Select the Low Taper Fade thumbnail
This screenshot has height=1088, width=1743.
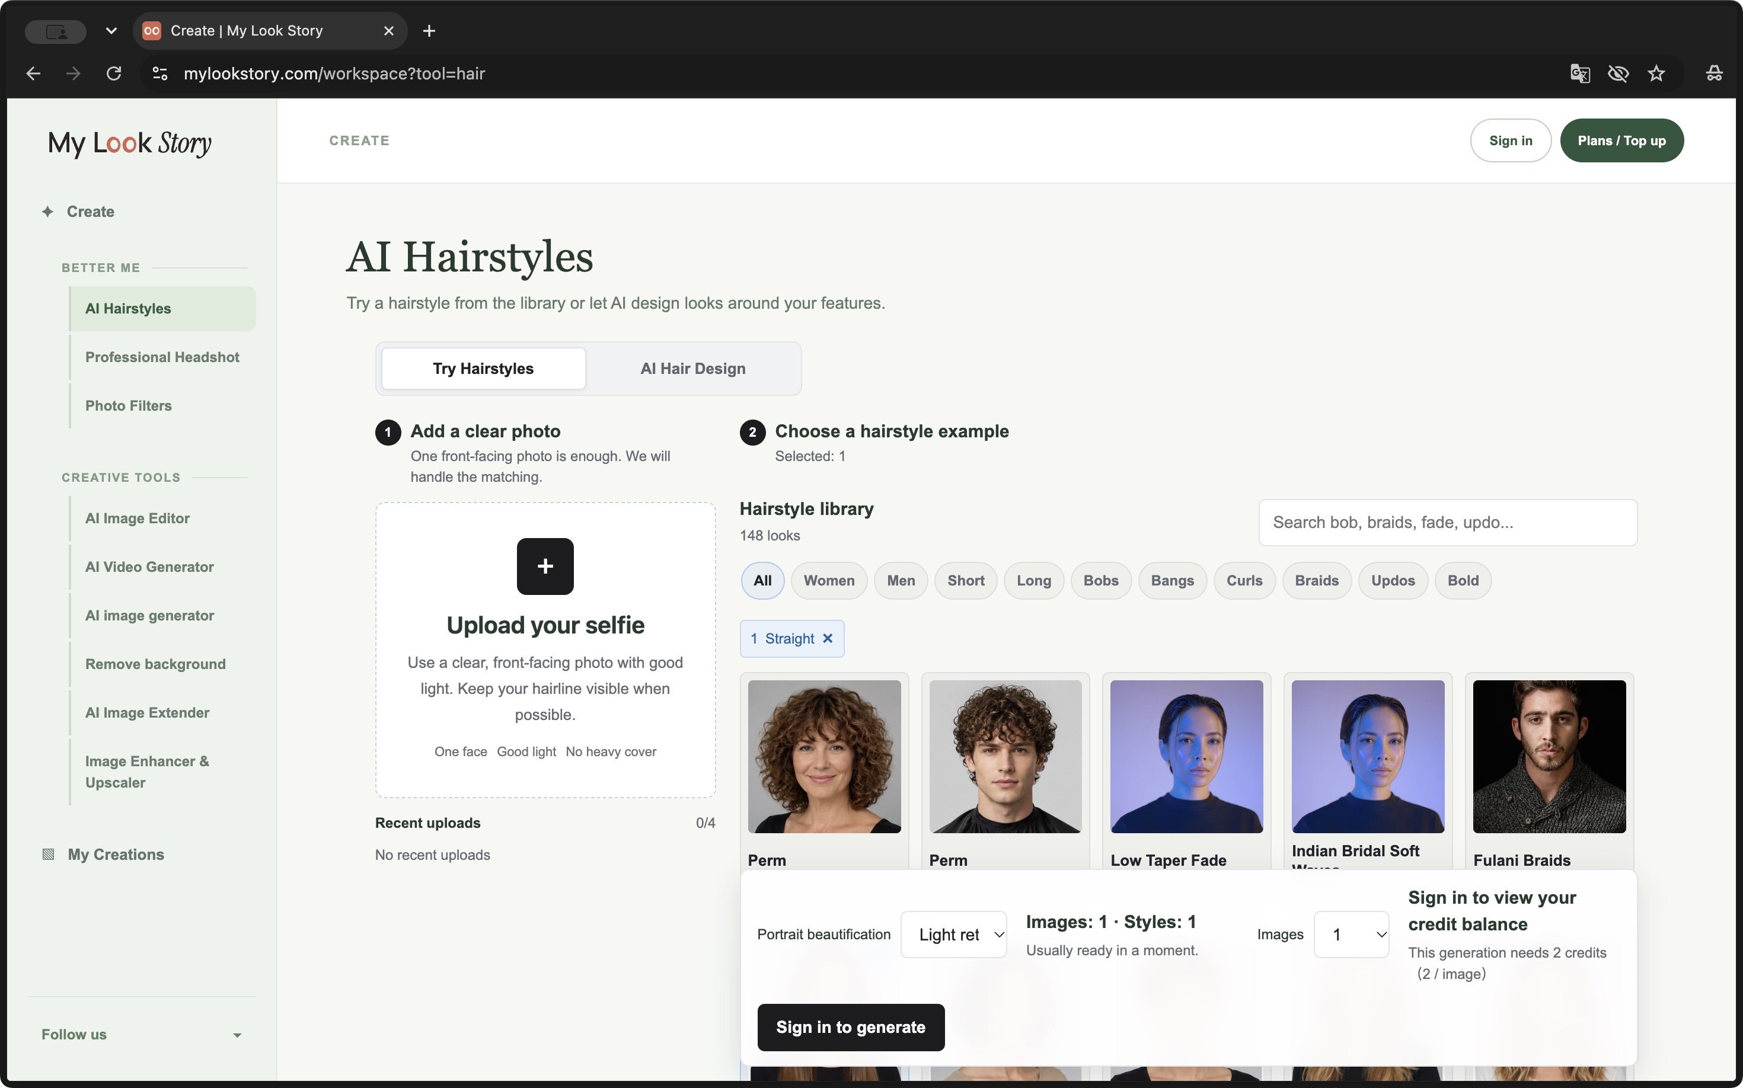(1186, 757)
